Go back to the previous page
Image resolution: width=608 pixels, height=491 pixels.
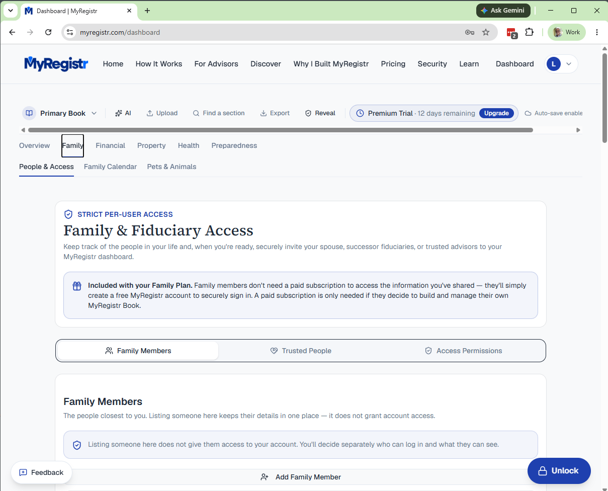coord(12,32)
